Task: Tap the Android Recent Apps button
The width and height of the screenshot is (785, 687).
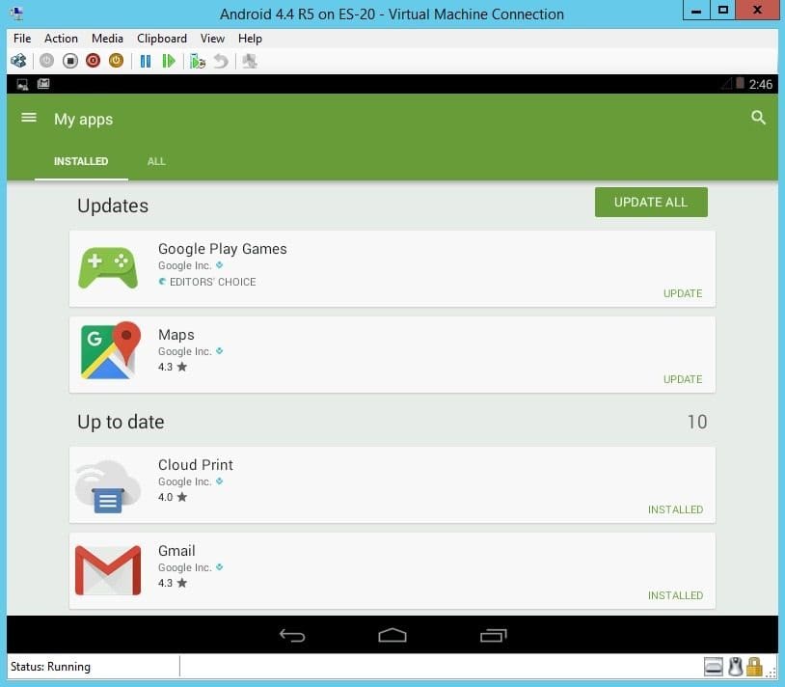Action: 494,636
